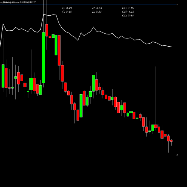Click the 'OL: 5.44' value
This screenshot has width=187, height=187.
coord(128,16)
